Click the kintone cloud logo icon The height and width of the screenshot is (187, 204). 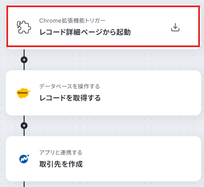pyautogui.click(x=24, y=93)
